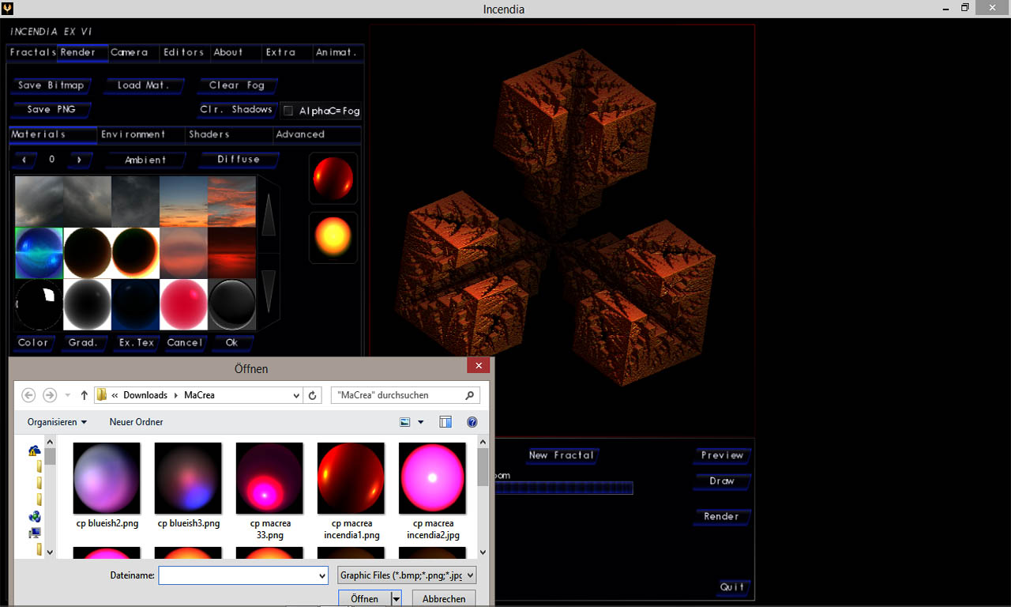1011x607 pixels.
Task: Click the Clear Fog button
Action: 237,85
